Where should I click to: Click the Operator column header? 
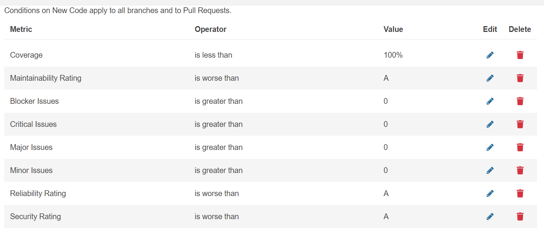point(210,29)
